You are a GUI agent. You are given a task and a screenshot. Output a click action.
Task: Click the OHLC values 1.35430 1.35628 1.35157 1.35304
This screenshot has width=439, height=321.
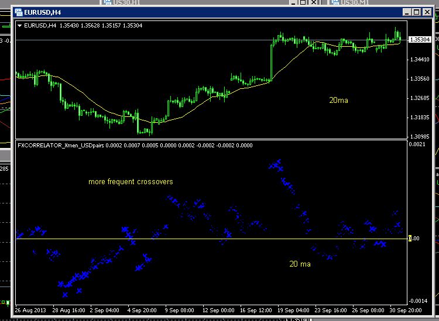(x=101, y=26)
